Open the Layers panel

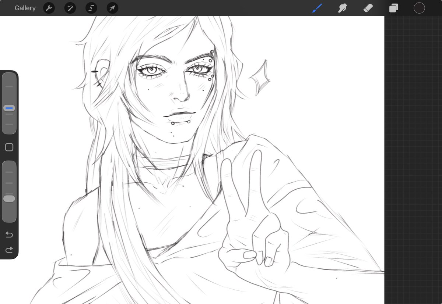tap(394, 8)
